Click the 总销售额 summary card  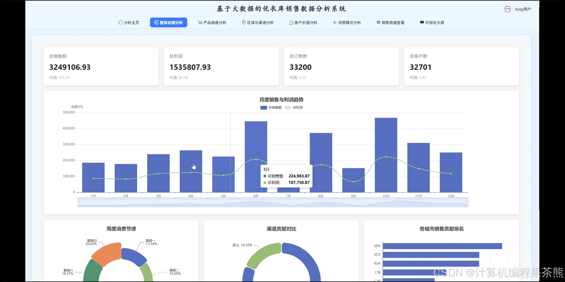click(101, 66)
